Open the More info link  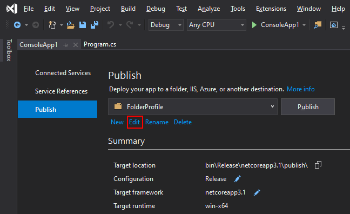300,89
